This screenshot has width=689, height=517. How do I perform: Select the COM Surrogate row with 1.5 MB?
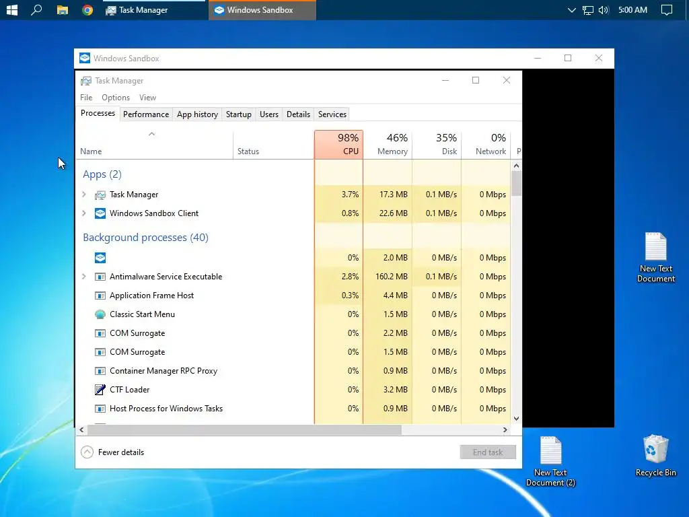tap(293, 352)
